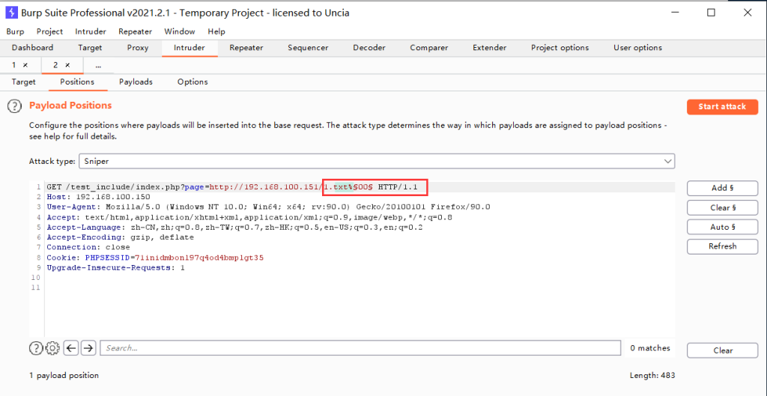Click the search help question mark icon
Screen dimensions: 767x396
pos(35,347)
